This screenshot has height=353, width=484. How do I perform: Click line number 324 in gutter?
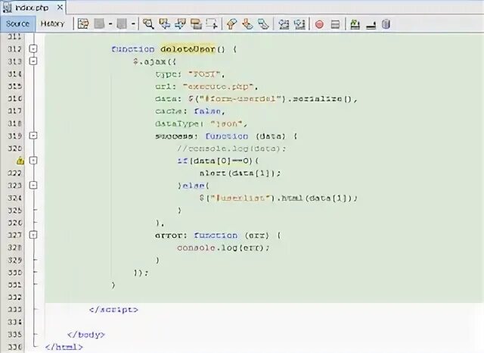click(x=14, y=198)
